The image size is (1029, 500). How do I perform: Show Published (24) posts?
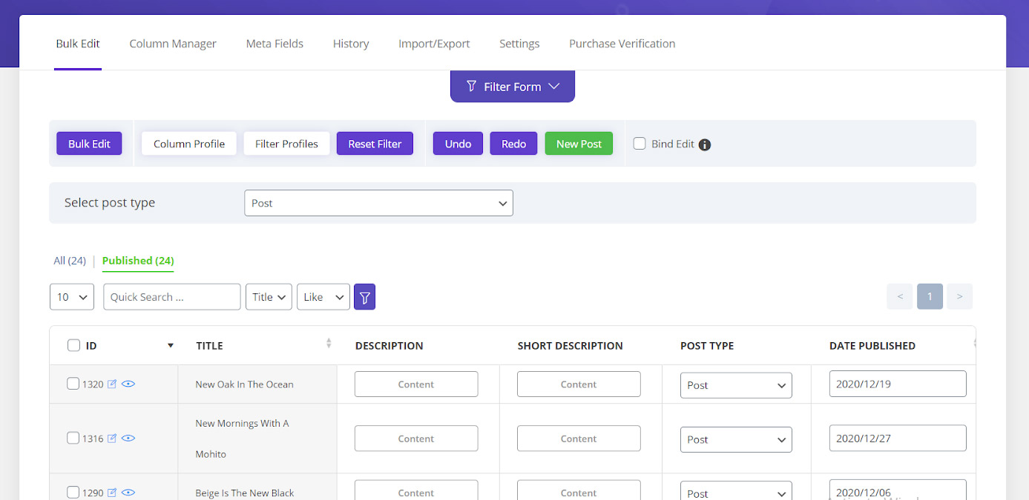click(x=138, y=261)
